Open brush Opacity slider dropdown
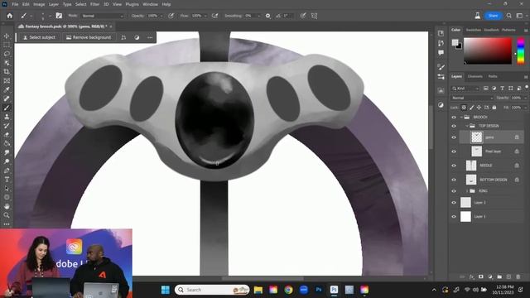 (x=161, y=16)
